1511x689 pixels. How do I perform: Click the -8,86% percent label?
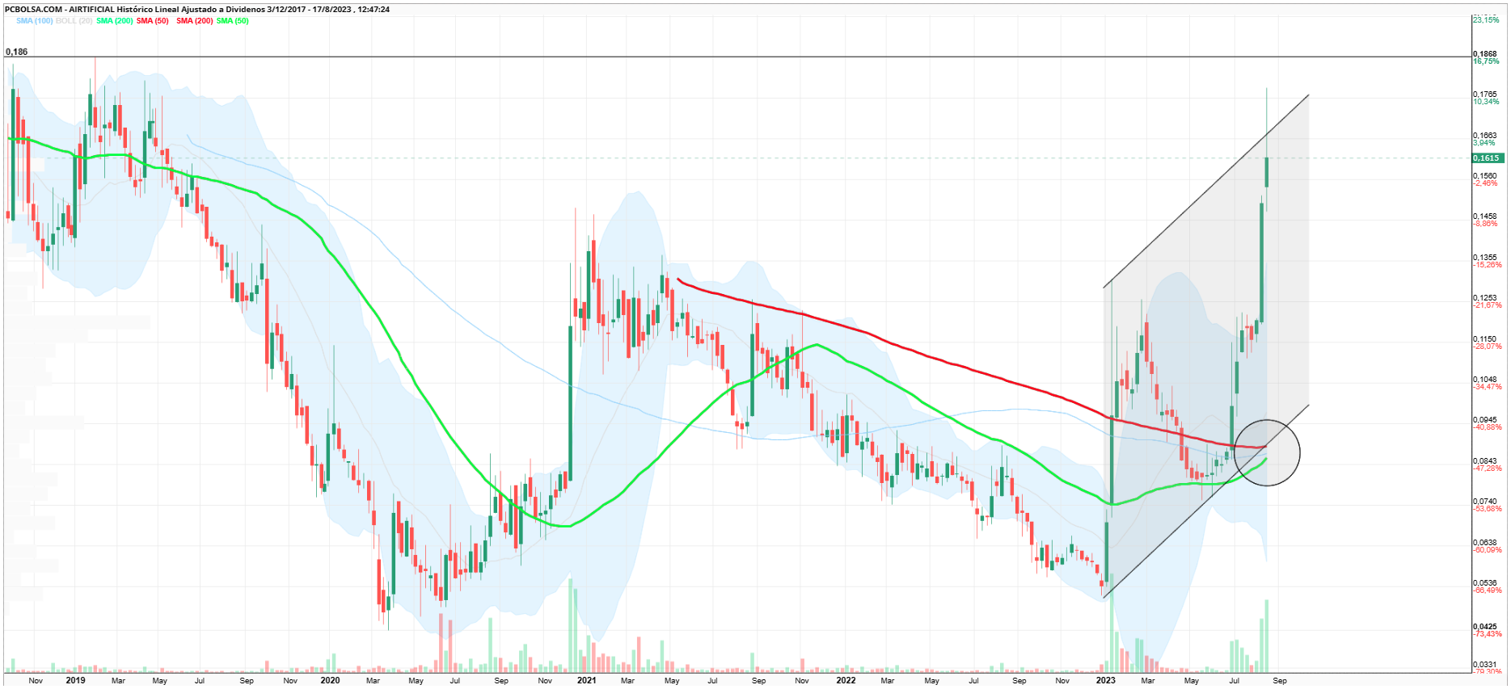click(1486, 224)
